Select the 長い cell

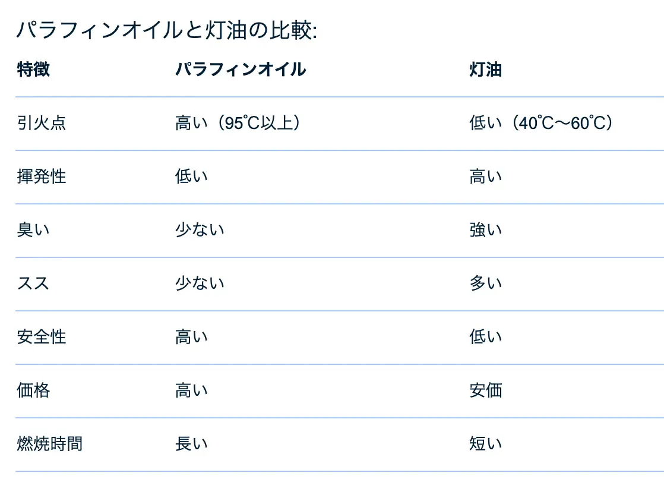pyautogui.click(x=191, y=444)
